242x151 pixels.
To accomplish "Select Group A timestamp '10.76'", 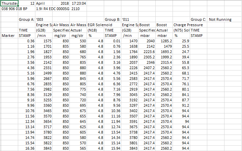I will 27,111.
